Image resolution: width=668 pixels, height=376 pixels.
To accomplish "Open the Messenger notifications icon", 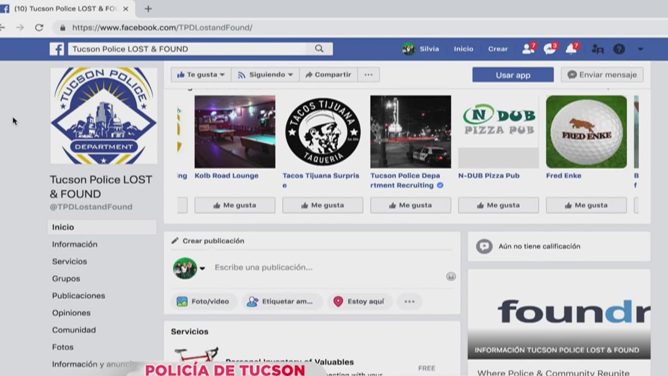I will [x=549, y=49].
